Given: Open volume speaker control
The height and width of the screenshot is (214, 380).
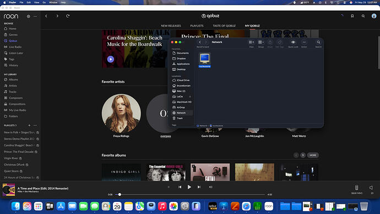Looking at the screenshot, I should [371, 188].
